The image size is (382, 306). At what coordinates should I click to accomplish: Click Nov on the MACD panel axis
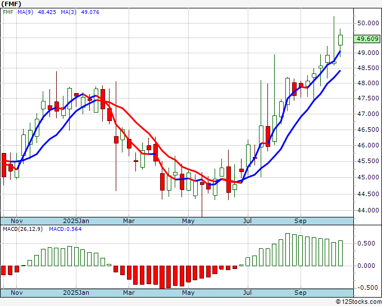pyautogui.click(x=16, y=293)
